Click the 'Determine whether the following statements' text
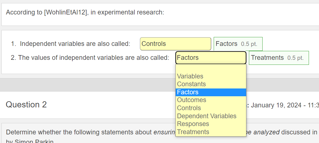This screenshot has height=143, width=319. pos(79,132)
